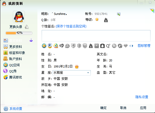
Task: Open the 账户资料 account info tab
Action: [x=15, y=59]
